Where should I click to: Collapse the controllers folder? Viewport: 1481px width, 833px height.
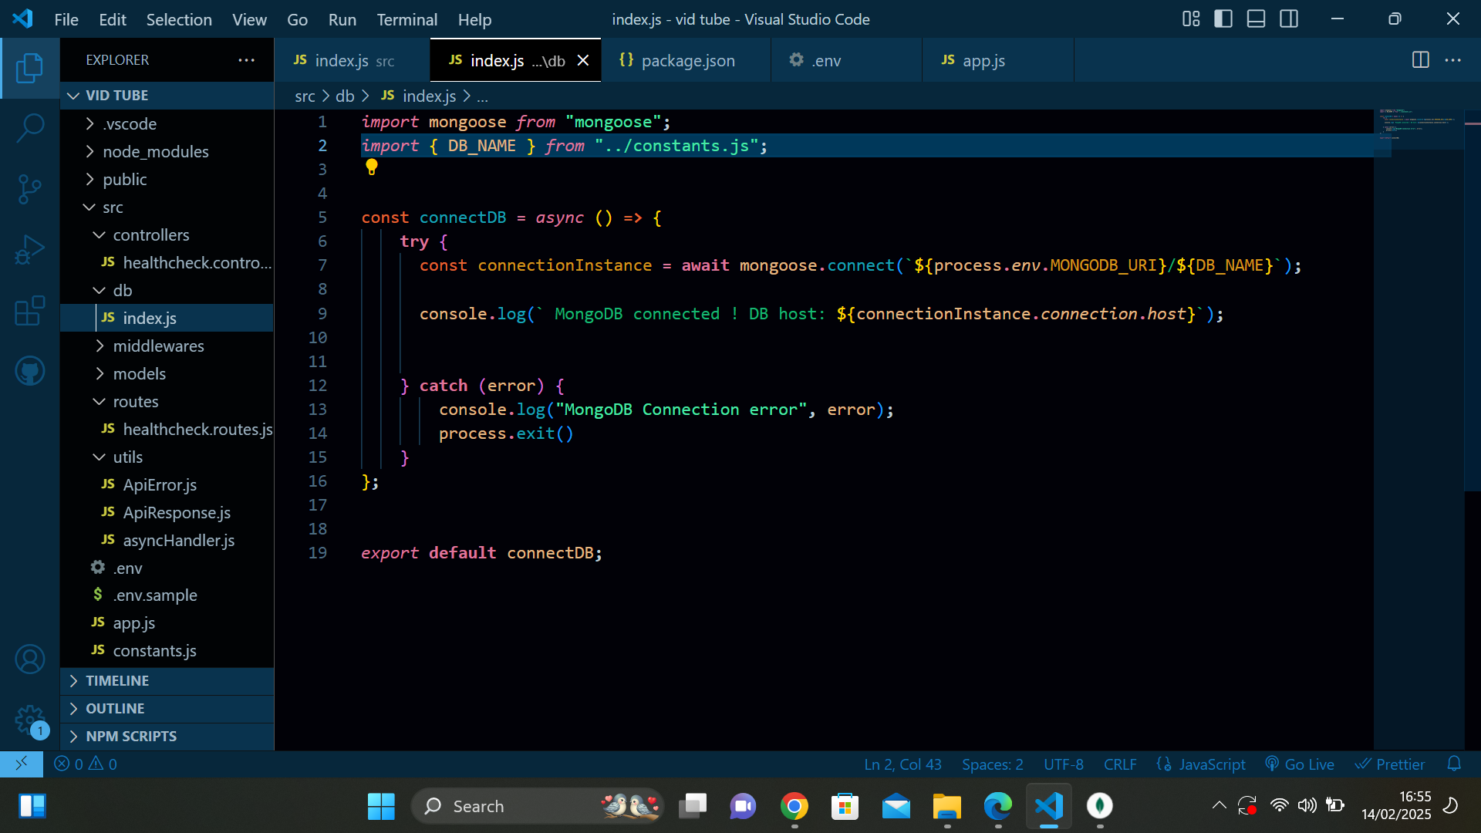point(150,235)
